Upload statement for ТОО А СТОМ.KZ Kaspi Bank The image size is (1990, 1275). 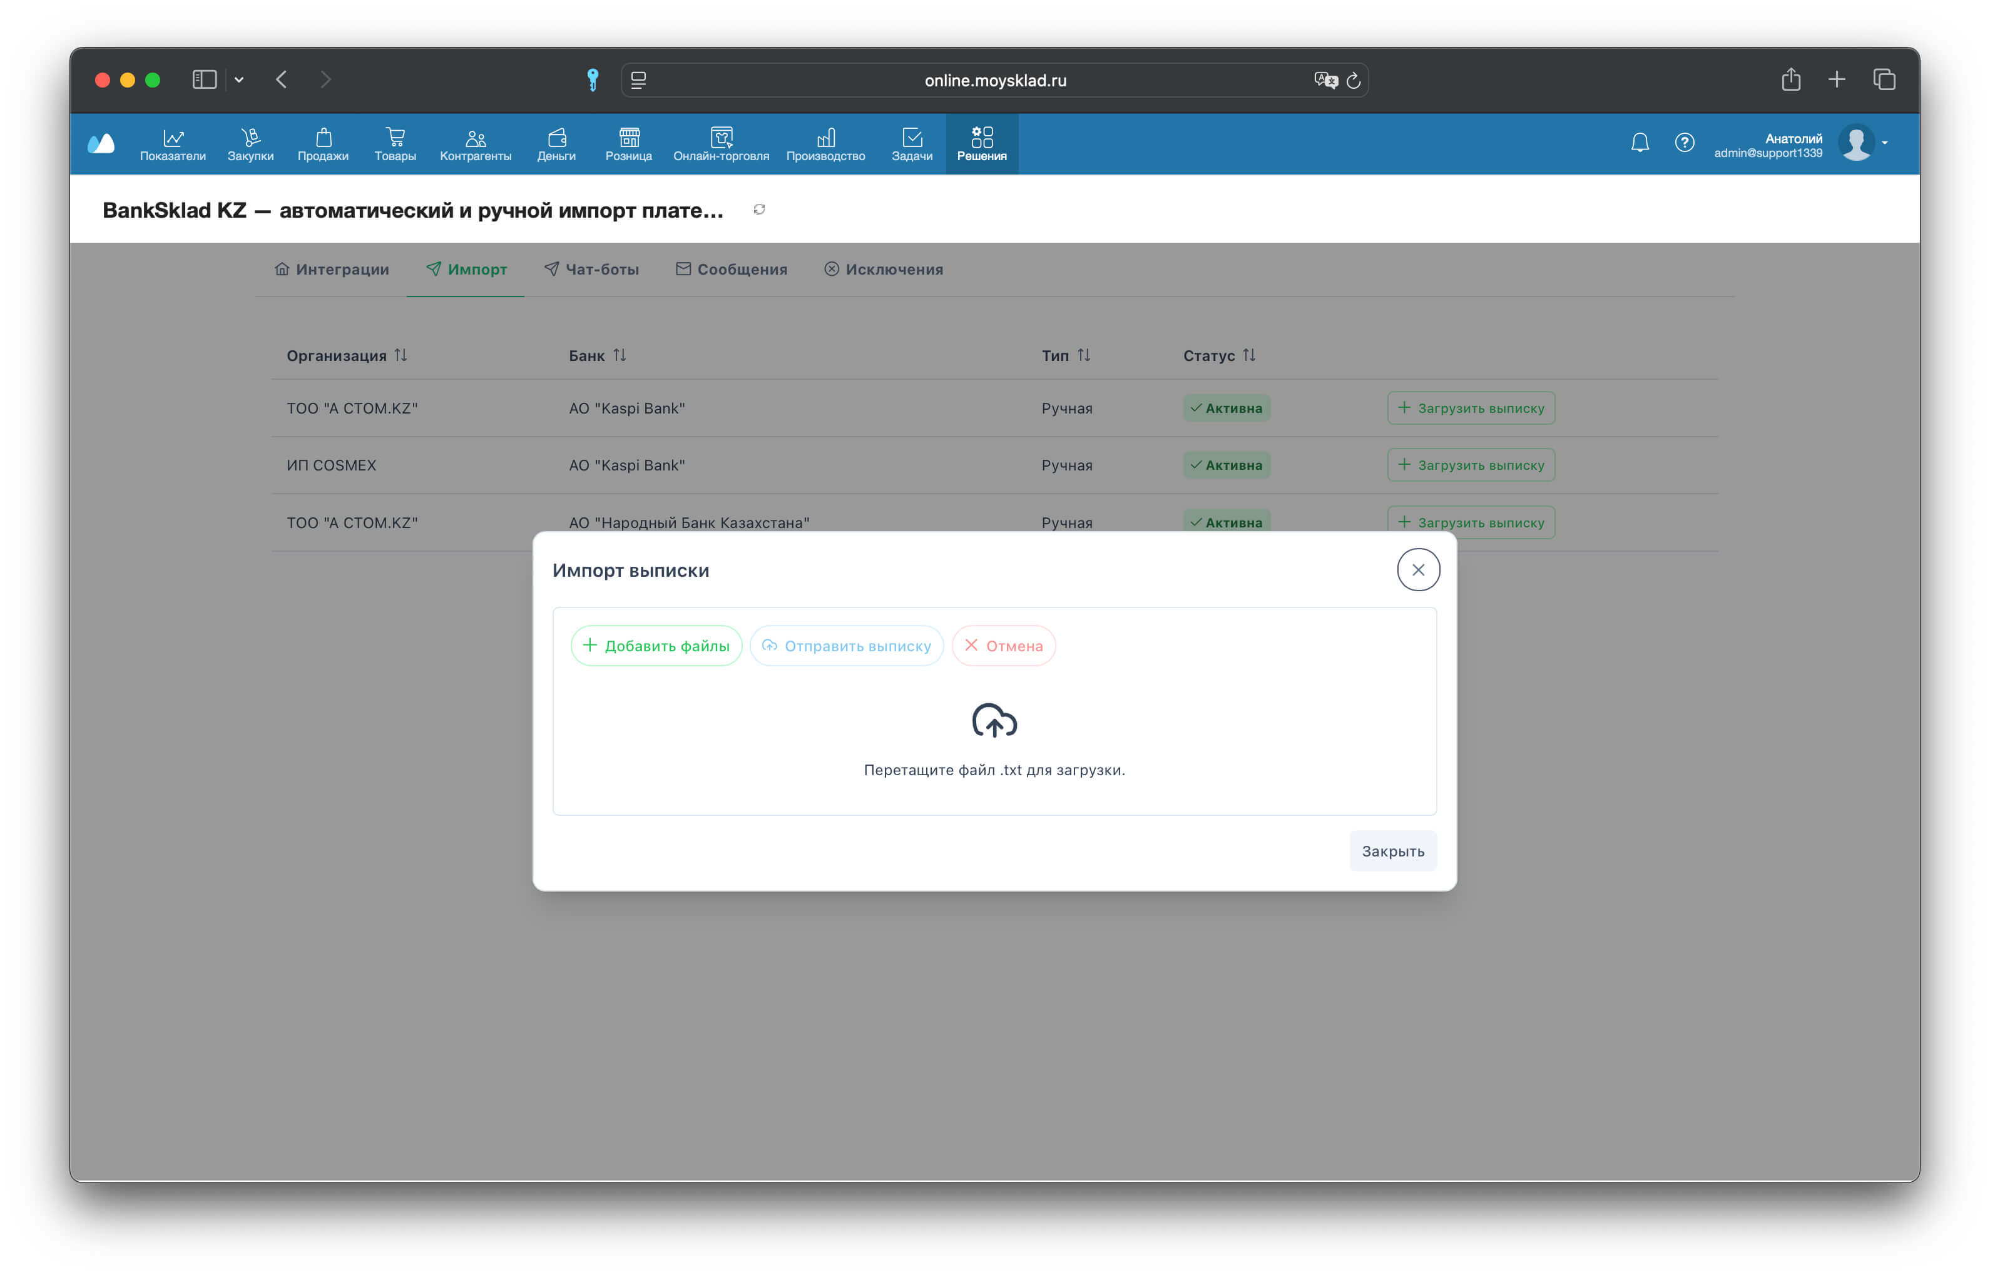[1471, 408]
